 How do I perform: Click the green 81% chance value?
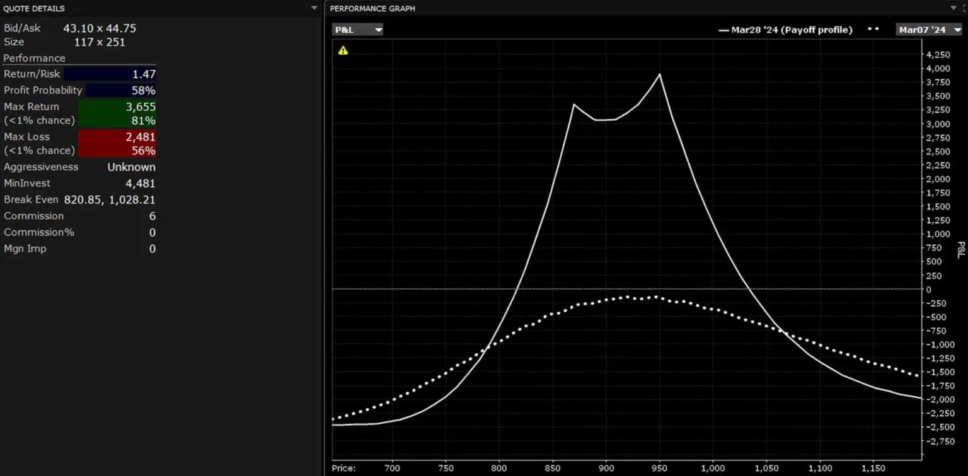coord(144,120)
